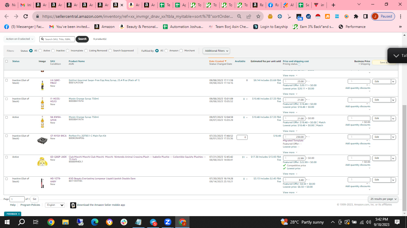Open the 25 results per page dropdown
This screenshot has width=407, height=228.
(383, 199)
